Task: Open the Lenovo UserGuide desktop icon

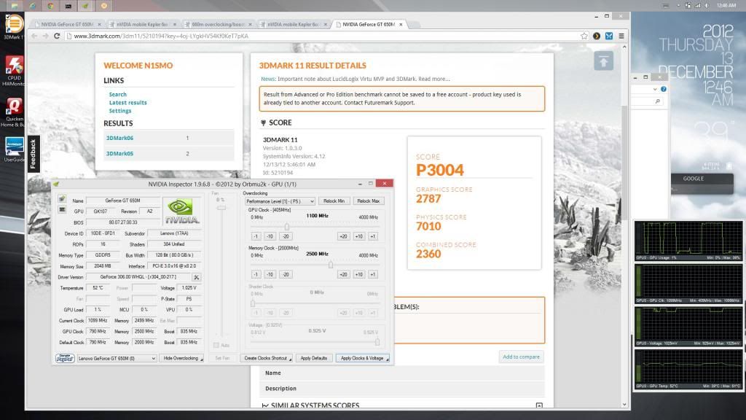Action: click(14, 149)
